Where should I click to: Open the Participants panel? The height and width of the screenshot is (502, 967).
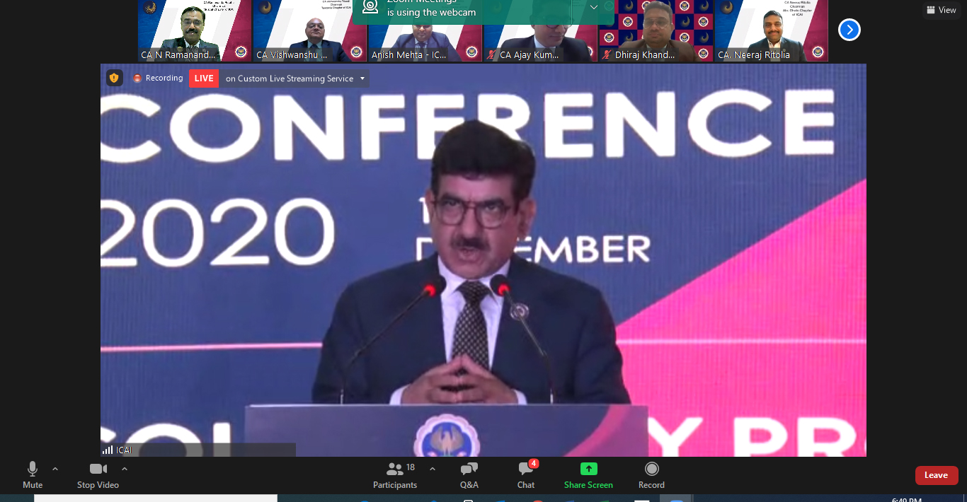click(395, 474)
